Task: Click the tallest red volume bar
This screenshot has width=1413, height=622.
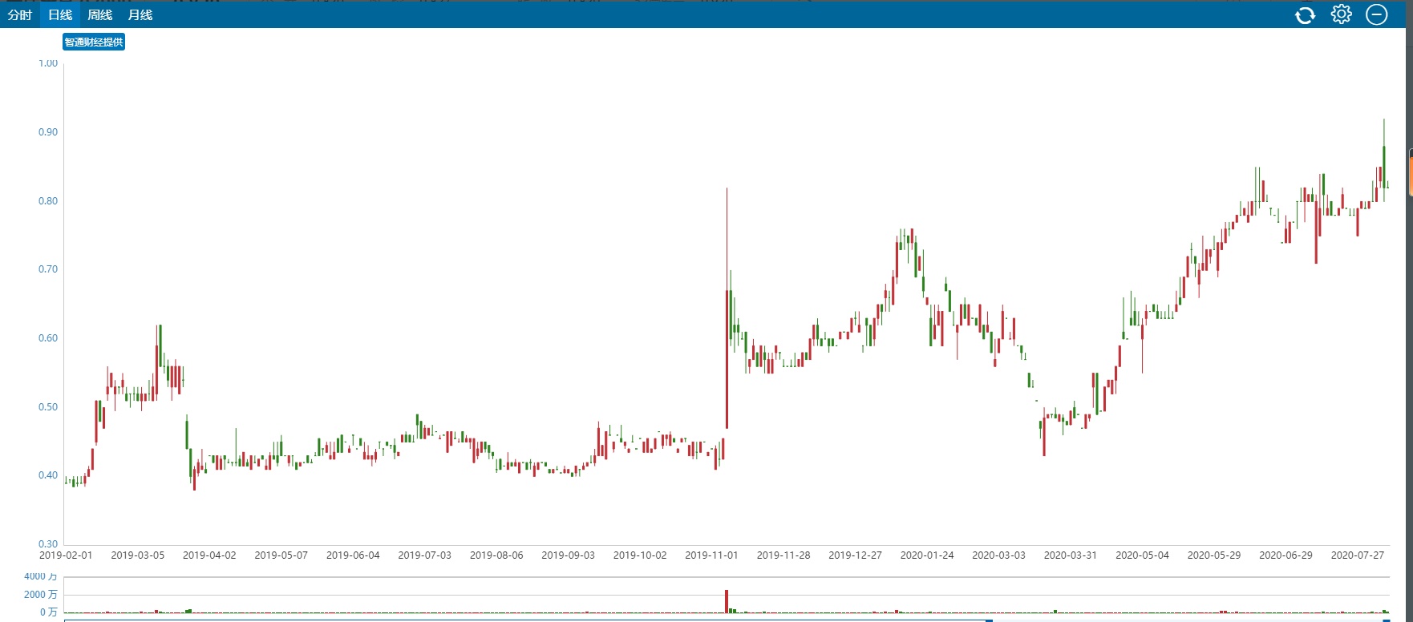Action: (727, 602)
